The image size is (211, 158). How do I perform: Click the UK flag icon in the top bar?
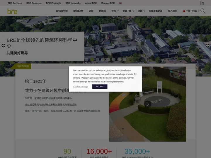pyautogui.click(x=120, y=3)
